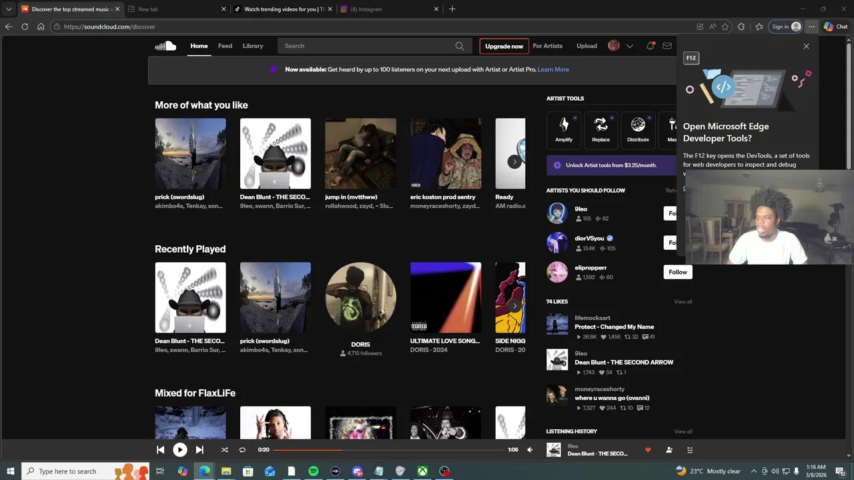
Task: Show next items in Recently Played
Action: pos(514,305)
